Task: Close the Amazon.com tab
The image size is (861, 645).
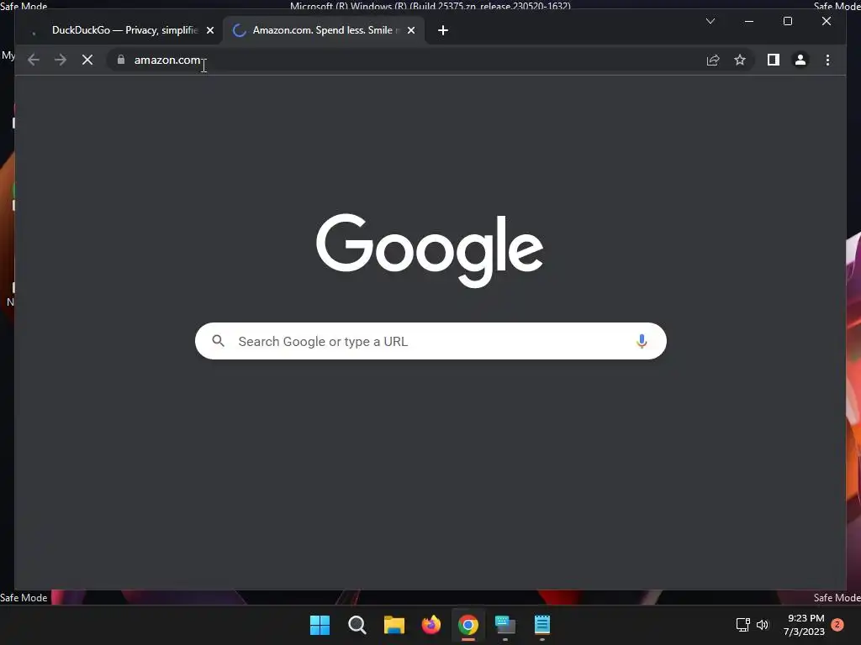Action: pos(410,31)
